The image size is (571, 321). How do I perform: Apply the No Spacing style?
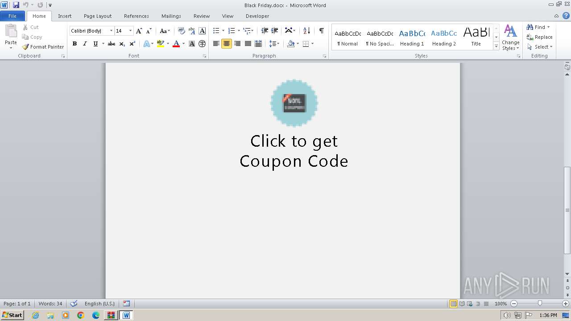(x=380, y=37)
